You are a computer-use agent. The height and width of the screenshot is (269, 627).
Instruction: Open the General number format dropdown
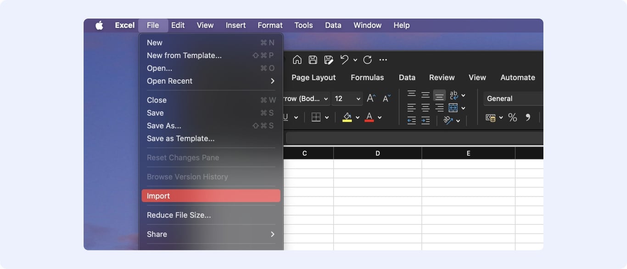(513, 98)
